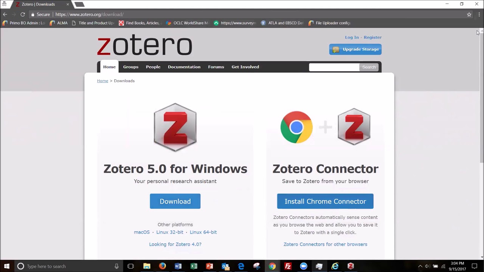The image size is (484, 272).
Task: Open Internet Explorer from the taskbar
Action: pyautogui.click(x=335, y=266)
